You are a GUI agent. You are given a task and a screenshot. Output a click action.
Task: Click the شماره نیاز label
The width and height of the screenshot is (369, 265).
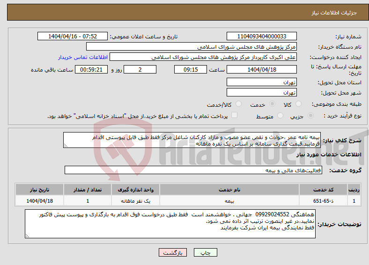click(348, 37)
